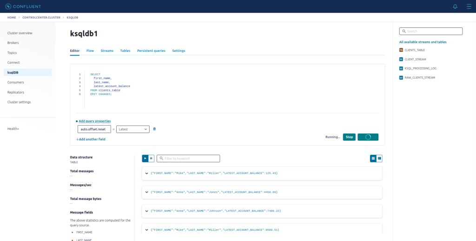Select the RAW_CLIENTS_STREAM stream icon

click(x=401, y=77)
